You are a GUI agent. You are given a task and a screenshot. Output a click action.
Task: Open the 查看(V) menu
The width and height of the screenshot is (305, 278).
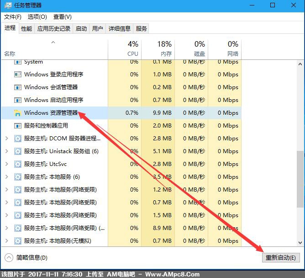click(x=63, y=17)
